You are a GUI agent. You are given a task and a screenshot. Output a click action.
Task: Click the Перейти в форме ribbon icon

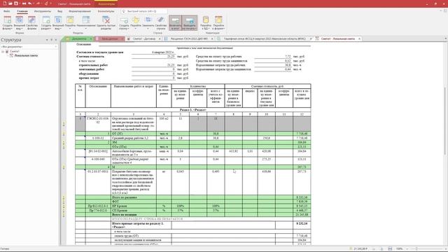tap(218, 23)
